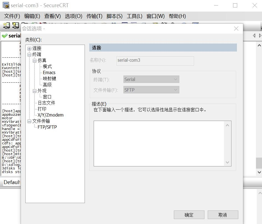Open the 文件传输 dropdown showing SFTP
The height and width of the screenshot is (224, 262).
pyautogui.click(x=151, y=90)
